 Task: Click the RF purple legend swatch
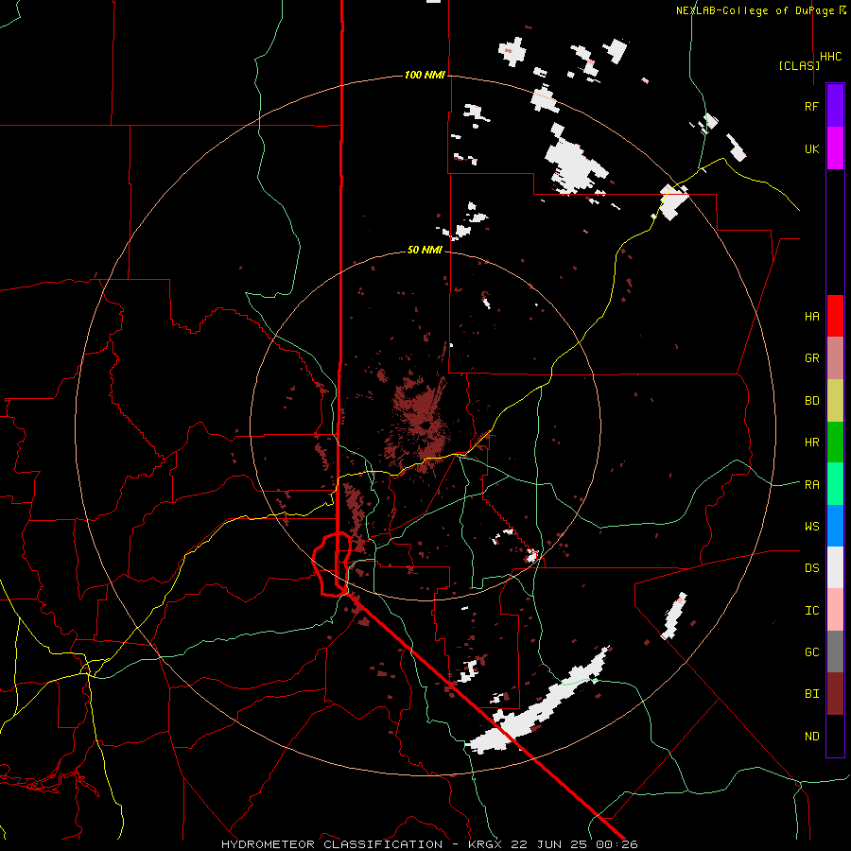coord(835,106)
